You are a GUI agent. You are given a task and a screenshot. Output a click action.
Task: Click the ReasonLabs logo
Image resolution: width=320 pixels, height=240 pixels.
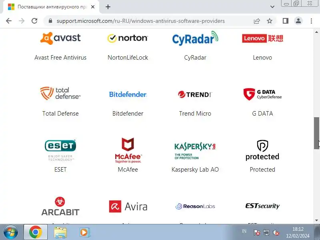pyautogui.click(x=195, y=206)
